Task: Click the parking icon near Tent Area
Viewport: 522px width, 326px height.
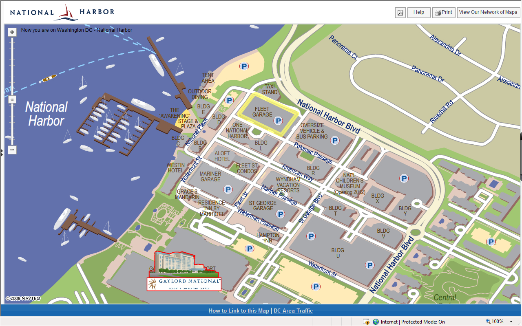Action: click(x=244, y=66)
